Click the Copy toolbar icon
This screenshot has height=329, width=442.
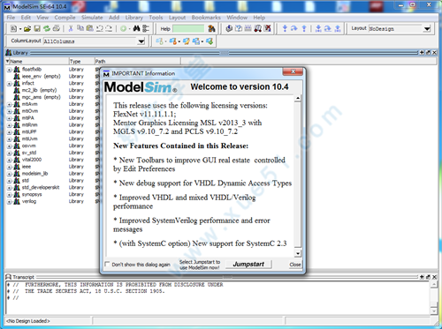point(80,28)
